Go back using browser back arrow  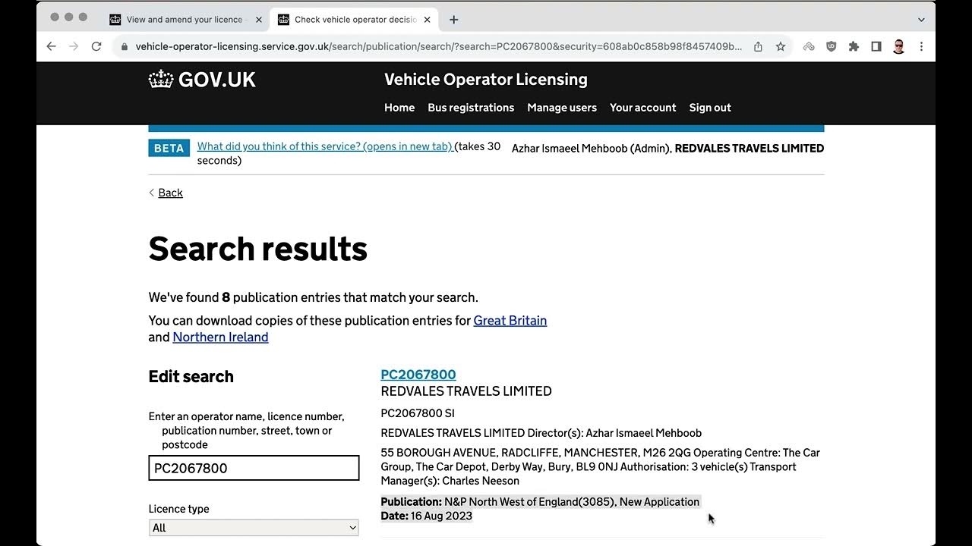tap(51, 46)
